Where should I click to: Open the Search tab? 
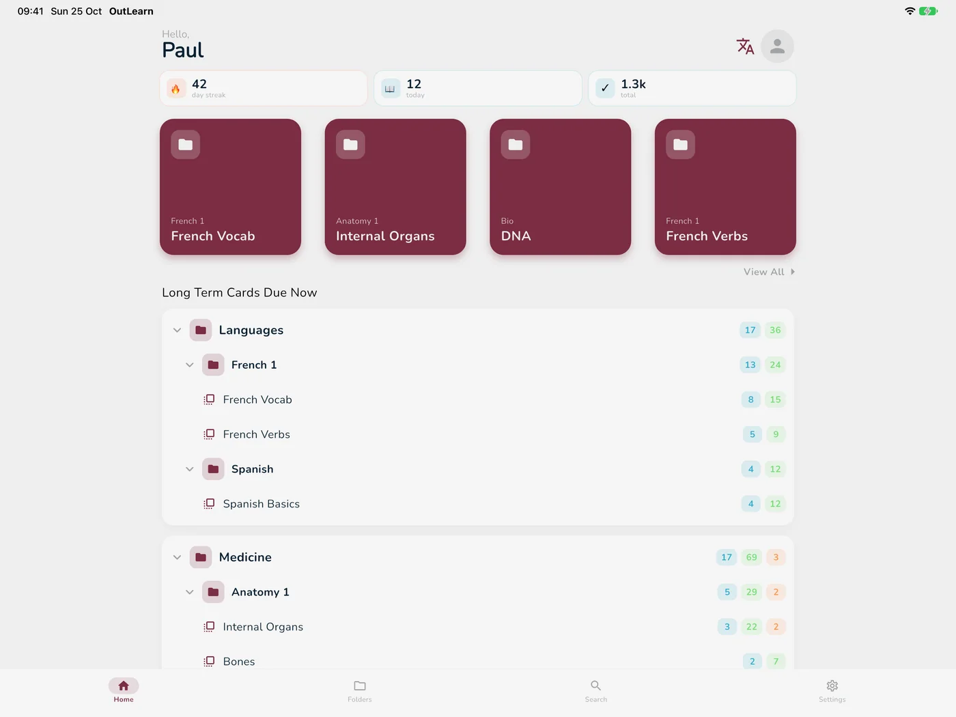tap(596, 690)
